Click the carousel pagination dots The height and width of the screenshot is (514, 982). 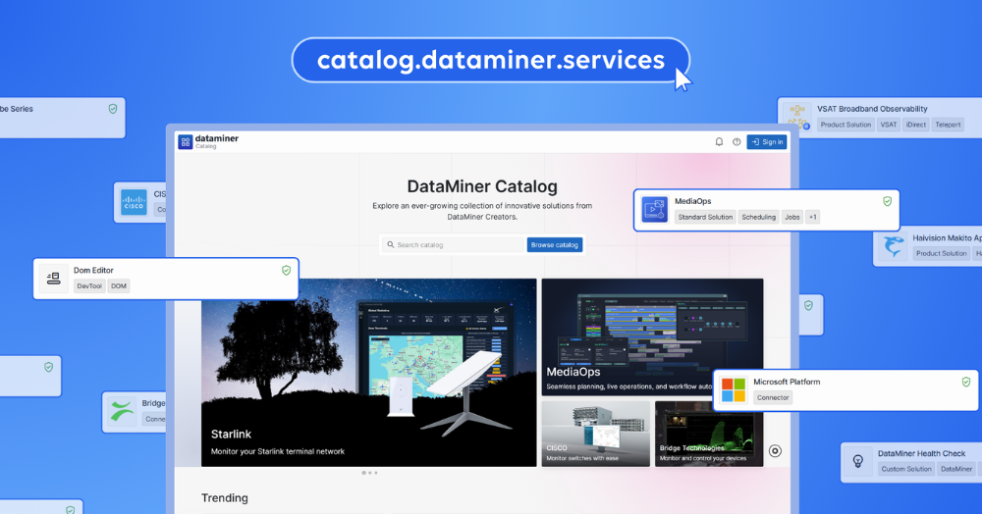tap(369, 473)
